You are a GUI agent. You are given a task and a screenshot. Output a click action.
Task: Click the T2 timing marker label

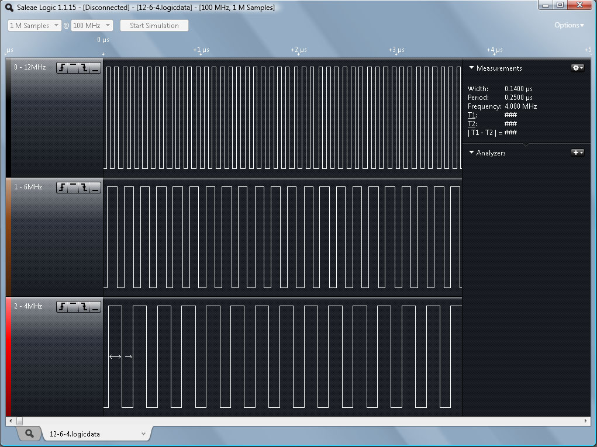[x=472, y=124]
